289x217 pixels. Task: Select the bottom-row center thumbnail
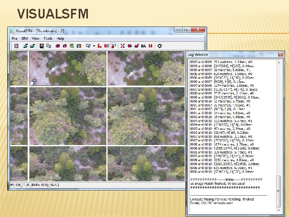[68, 164]
